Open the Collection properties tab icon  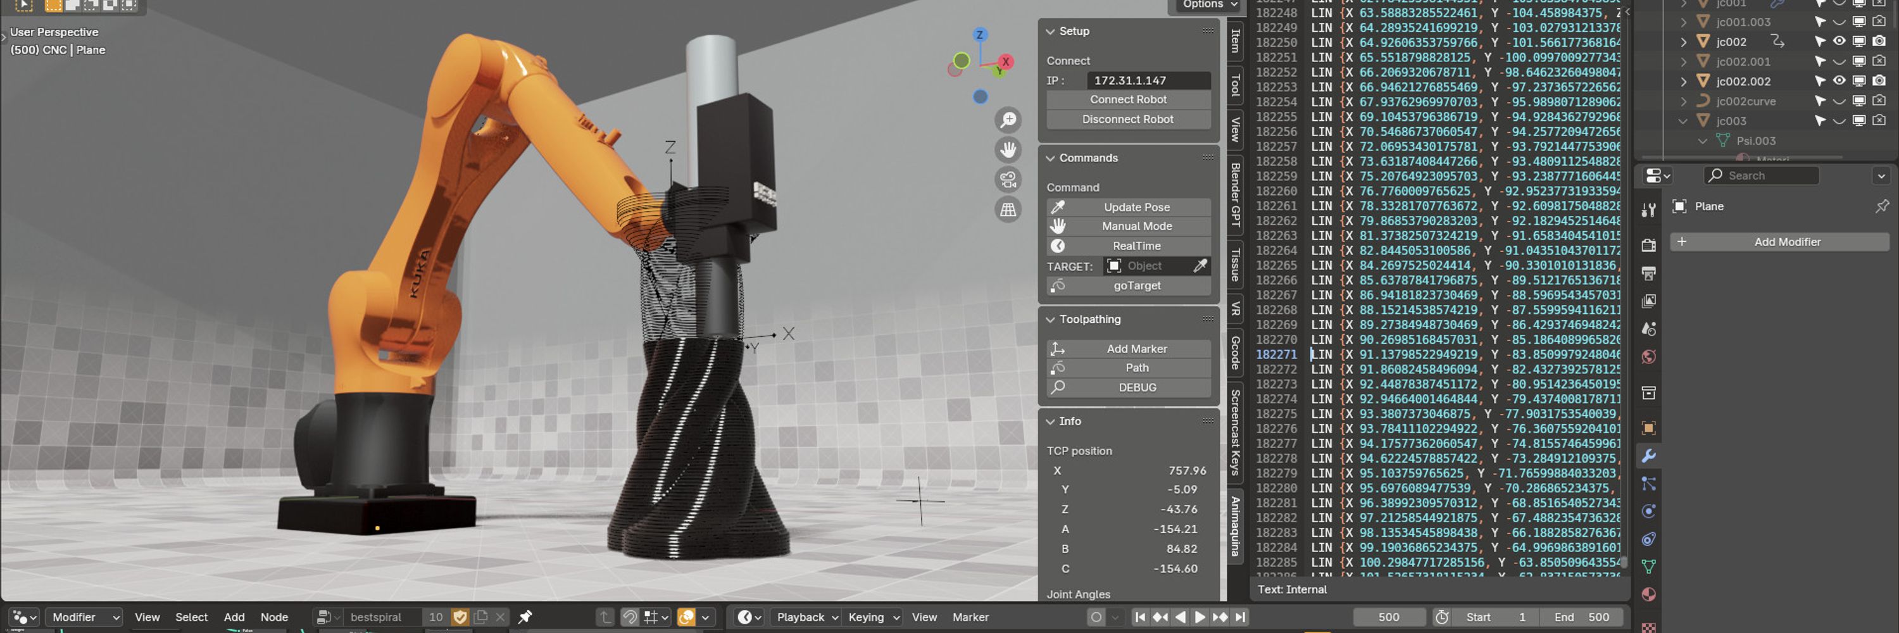(x=1649, y=392)
